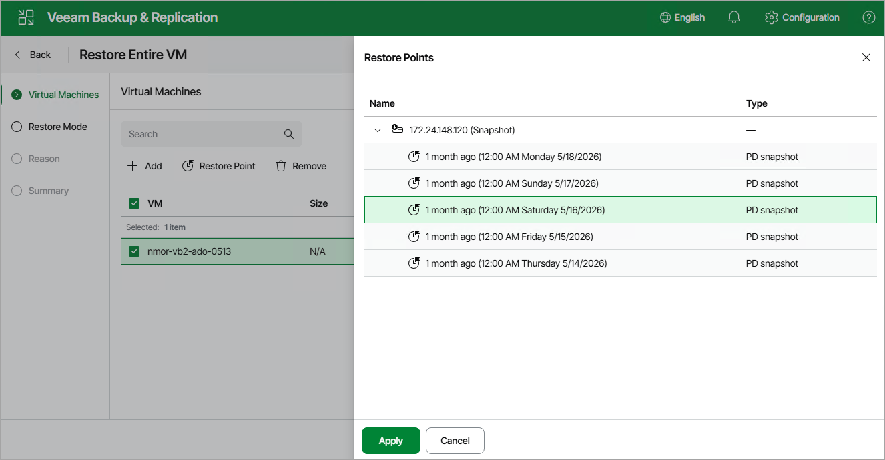Click the Add button label
The width and height of the screenshot is (885, 460).
tap(154, 166)
